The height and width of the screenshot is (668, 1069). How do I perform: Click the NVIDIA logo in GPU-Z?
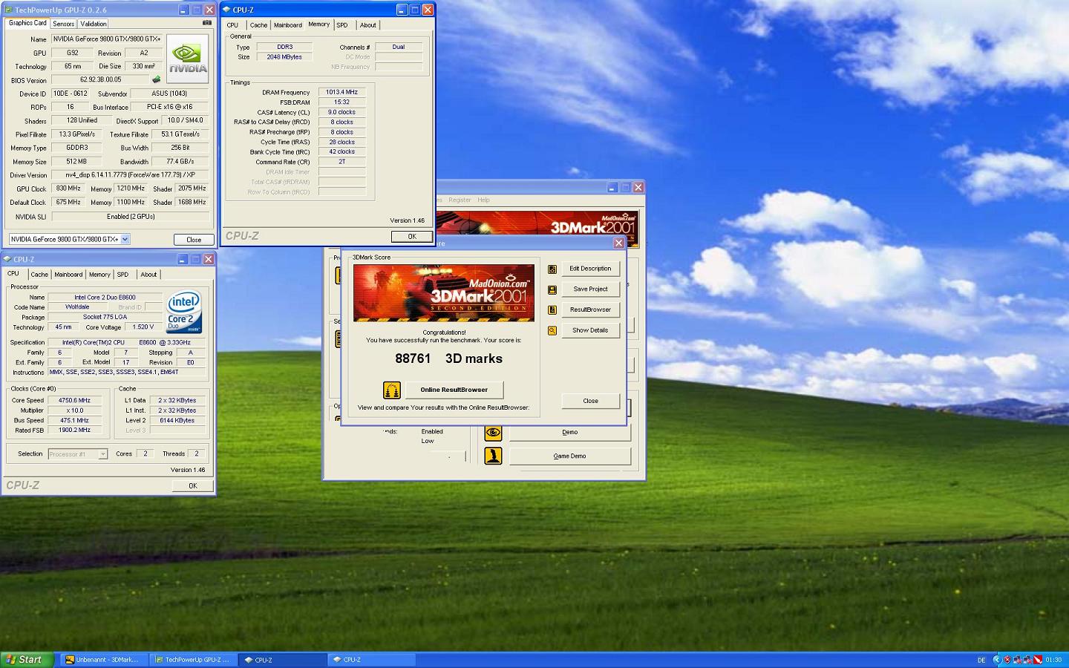point(187,58)
